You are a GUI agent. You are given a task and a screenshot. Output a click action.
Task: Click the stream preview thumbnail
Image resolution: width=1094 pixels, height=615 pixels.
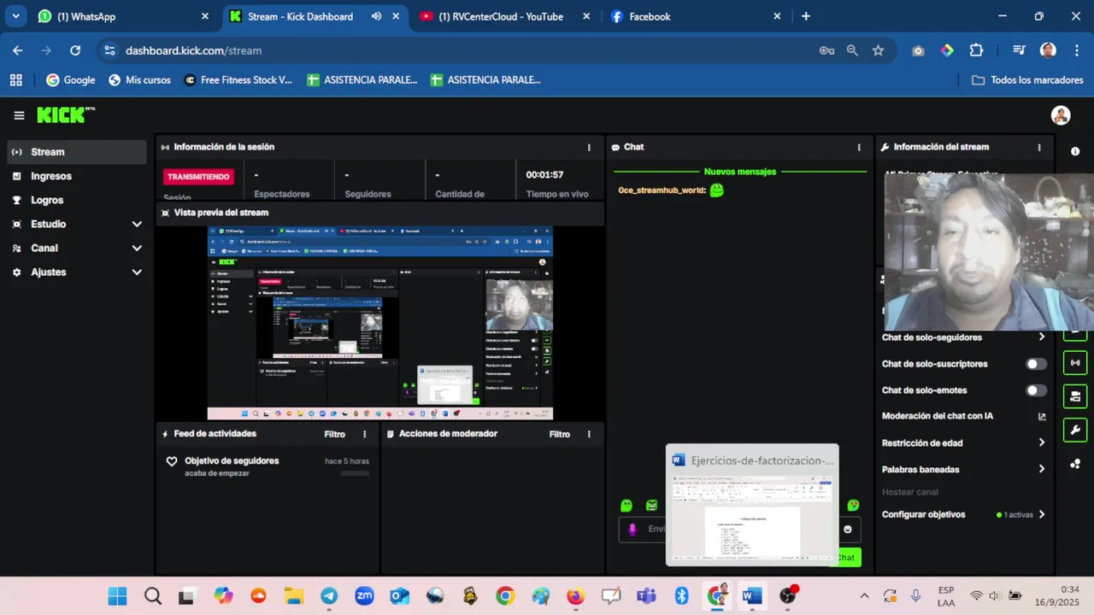[379, 323]
